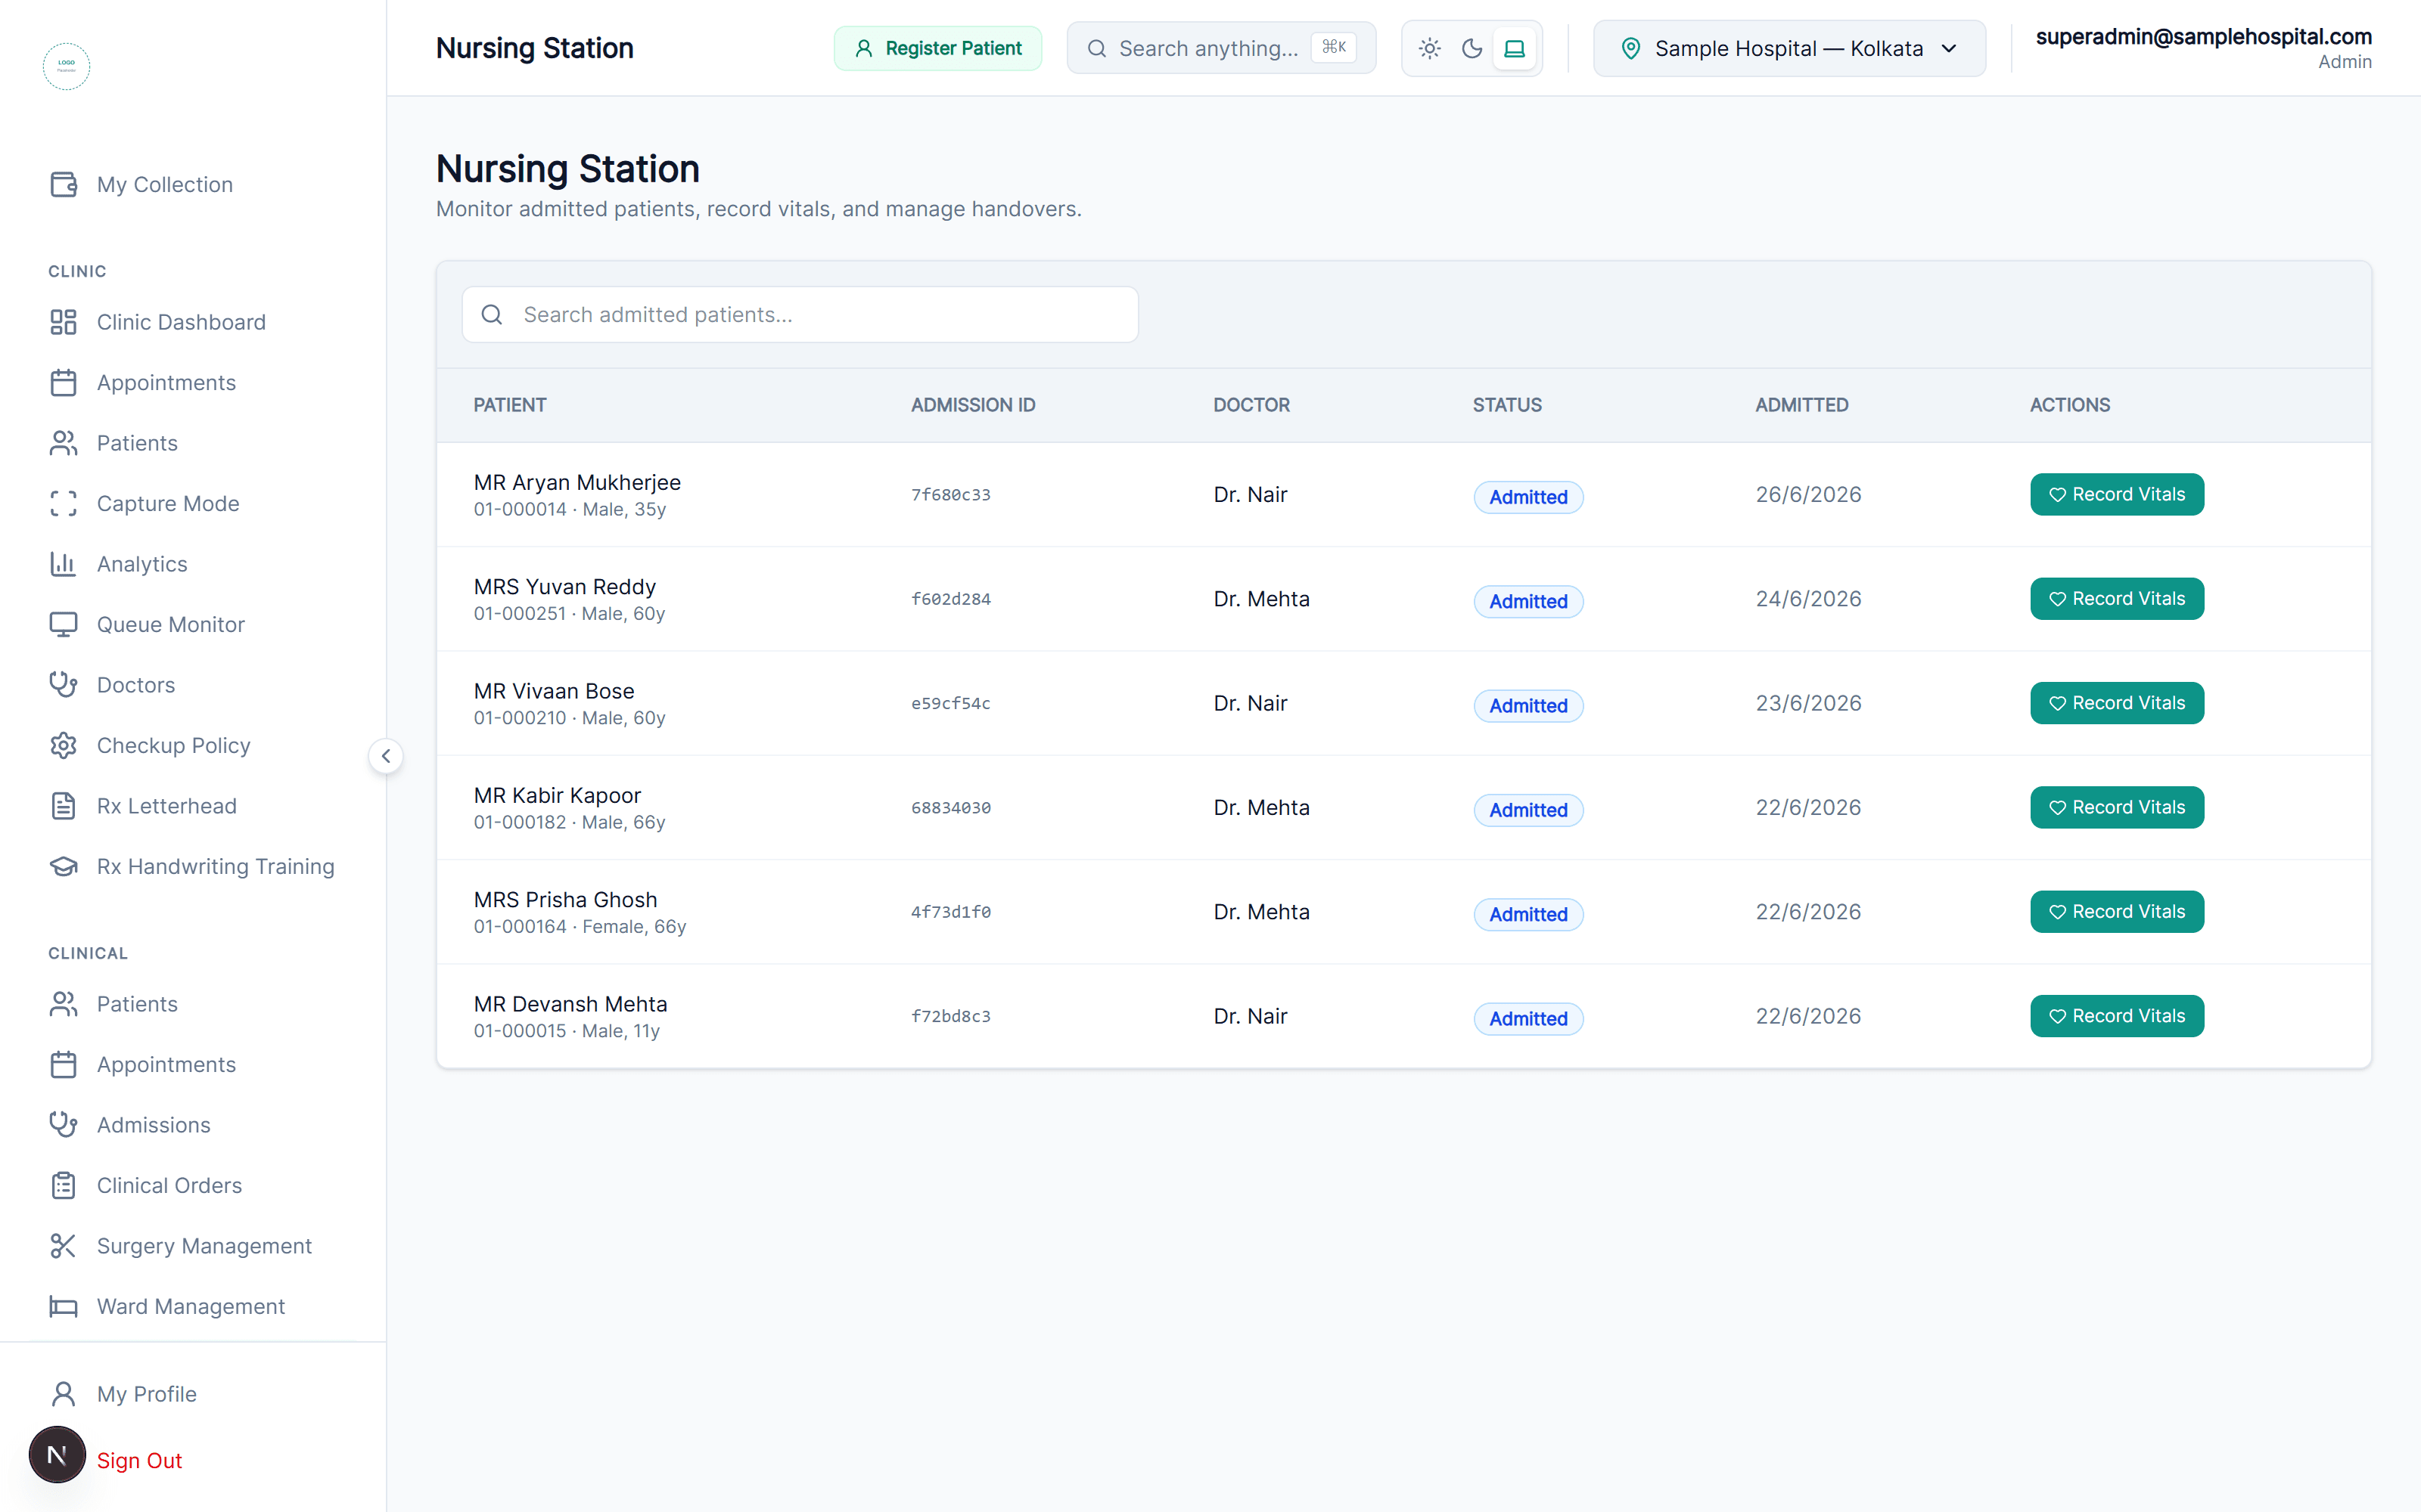Click the Admissions stethoscope icon
Viewport: 2421px width, 1512px height.
63,1125
